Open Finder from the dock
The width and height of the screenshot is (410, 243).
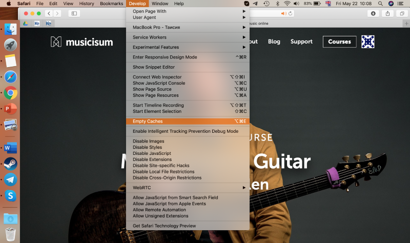(10, 29)
